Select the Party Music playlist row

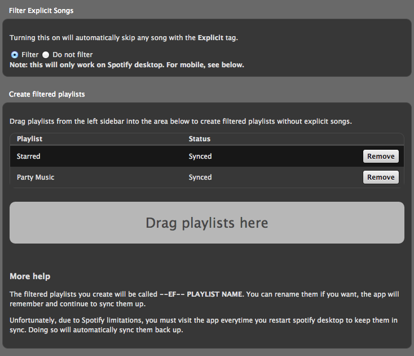(207, 177)
